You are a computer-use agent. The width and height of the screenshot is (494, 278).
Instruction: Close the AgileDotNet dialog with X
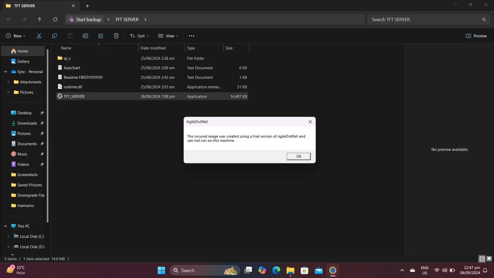click(x=310, y=122)
